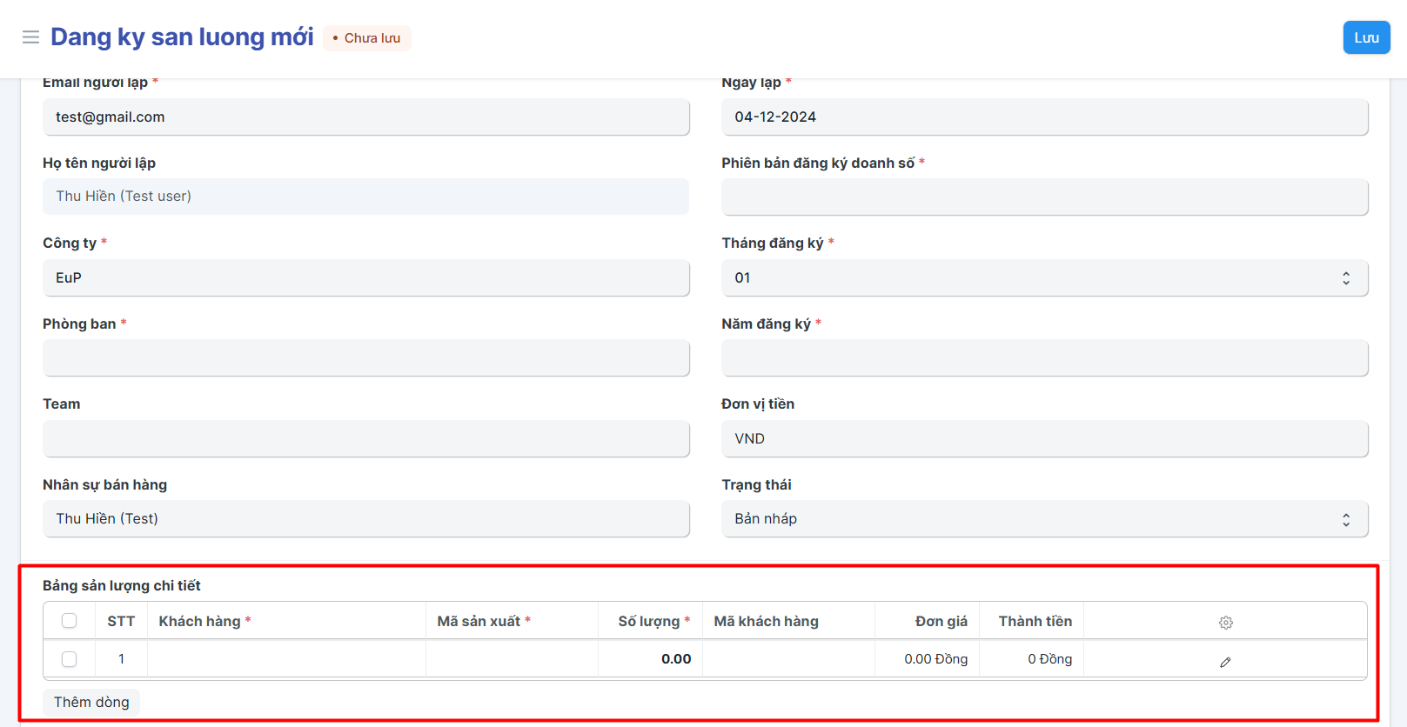Viewport: 1407px width, 727px height.
Task: Click the Công ty field with EuP
Action: tap(365, 278)
